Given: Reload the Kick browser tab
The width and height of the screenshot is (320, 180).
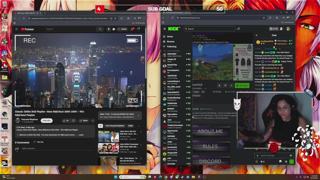Looking at the screenshot, I should point(172,18).
